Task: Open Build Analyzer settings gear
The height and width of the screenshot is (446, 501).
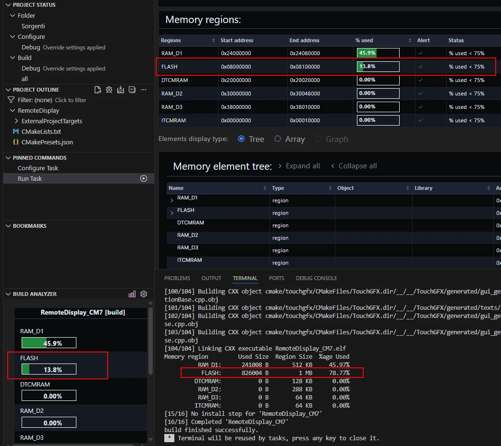Action: click(144, 294)
